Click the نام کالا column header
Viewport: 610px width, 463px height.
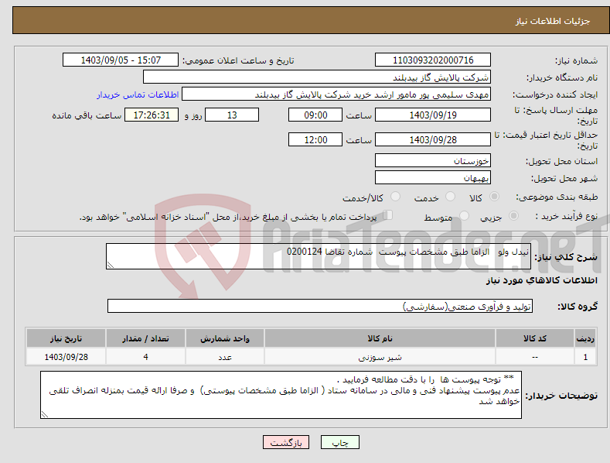(380, 338)
